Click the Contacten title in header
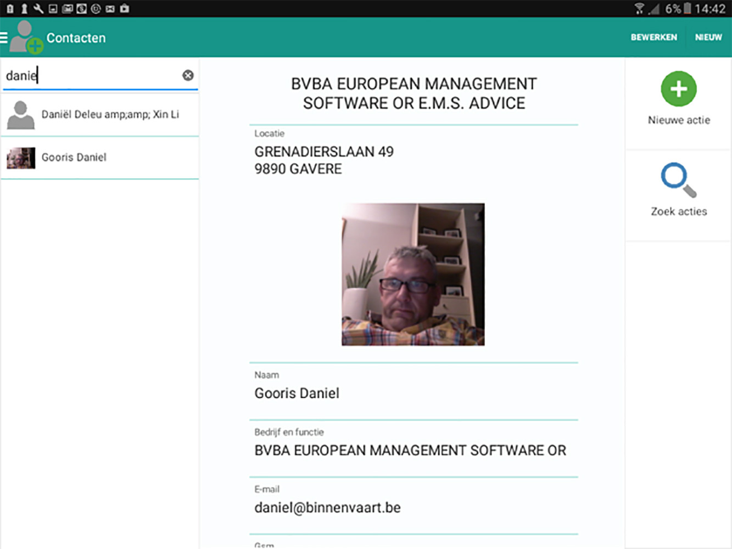732x549 pixels. tap(76, 38)
